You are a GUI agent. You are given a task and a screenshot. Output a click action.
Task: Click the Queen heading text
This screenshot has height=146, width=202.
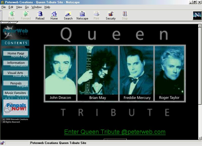114,34
